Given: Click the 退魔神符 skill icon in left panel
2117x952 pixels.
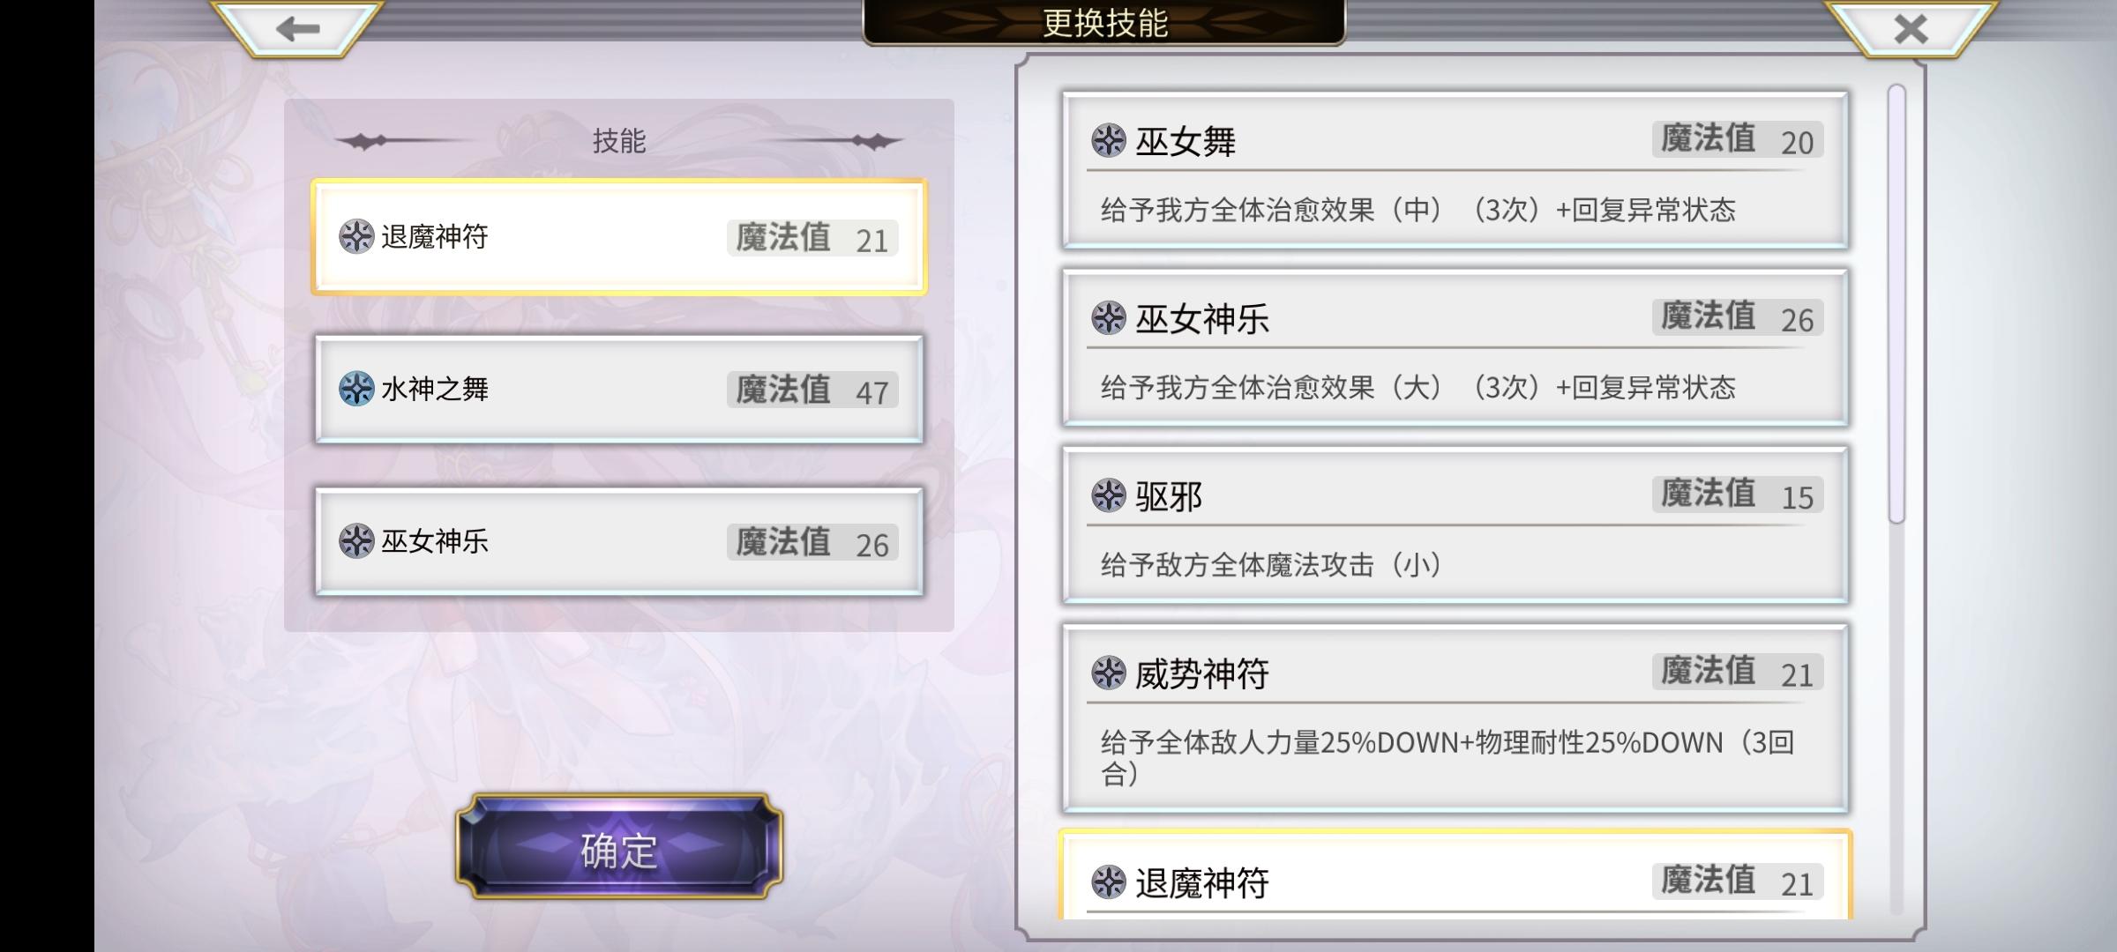Looking at the screenshot, I should click(356, 236).
